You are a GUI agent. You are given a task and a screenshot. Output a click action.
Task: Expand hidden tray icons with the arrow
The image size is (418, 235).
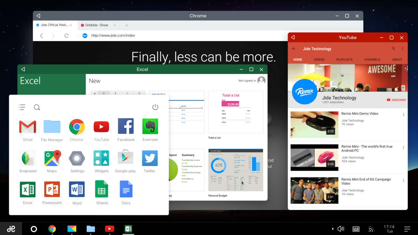tap(332, 229)
